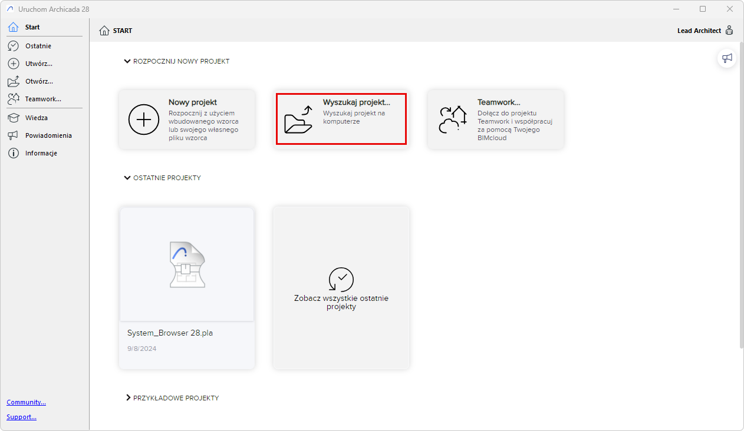Click the Wiedza graduation cap icon
This screenshot has width=744, height=431.
coord(13,118)
